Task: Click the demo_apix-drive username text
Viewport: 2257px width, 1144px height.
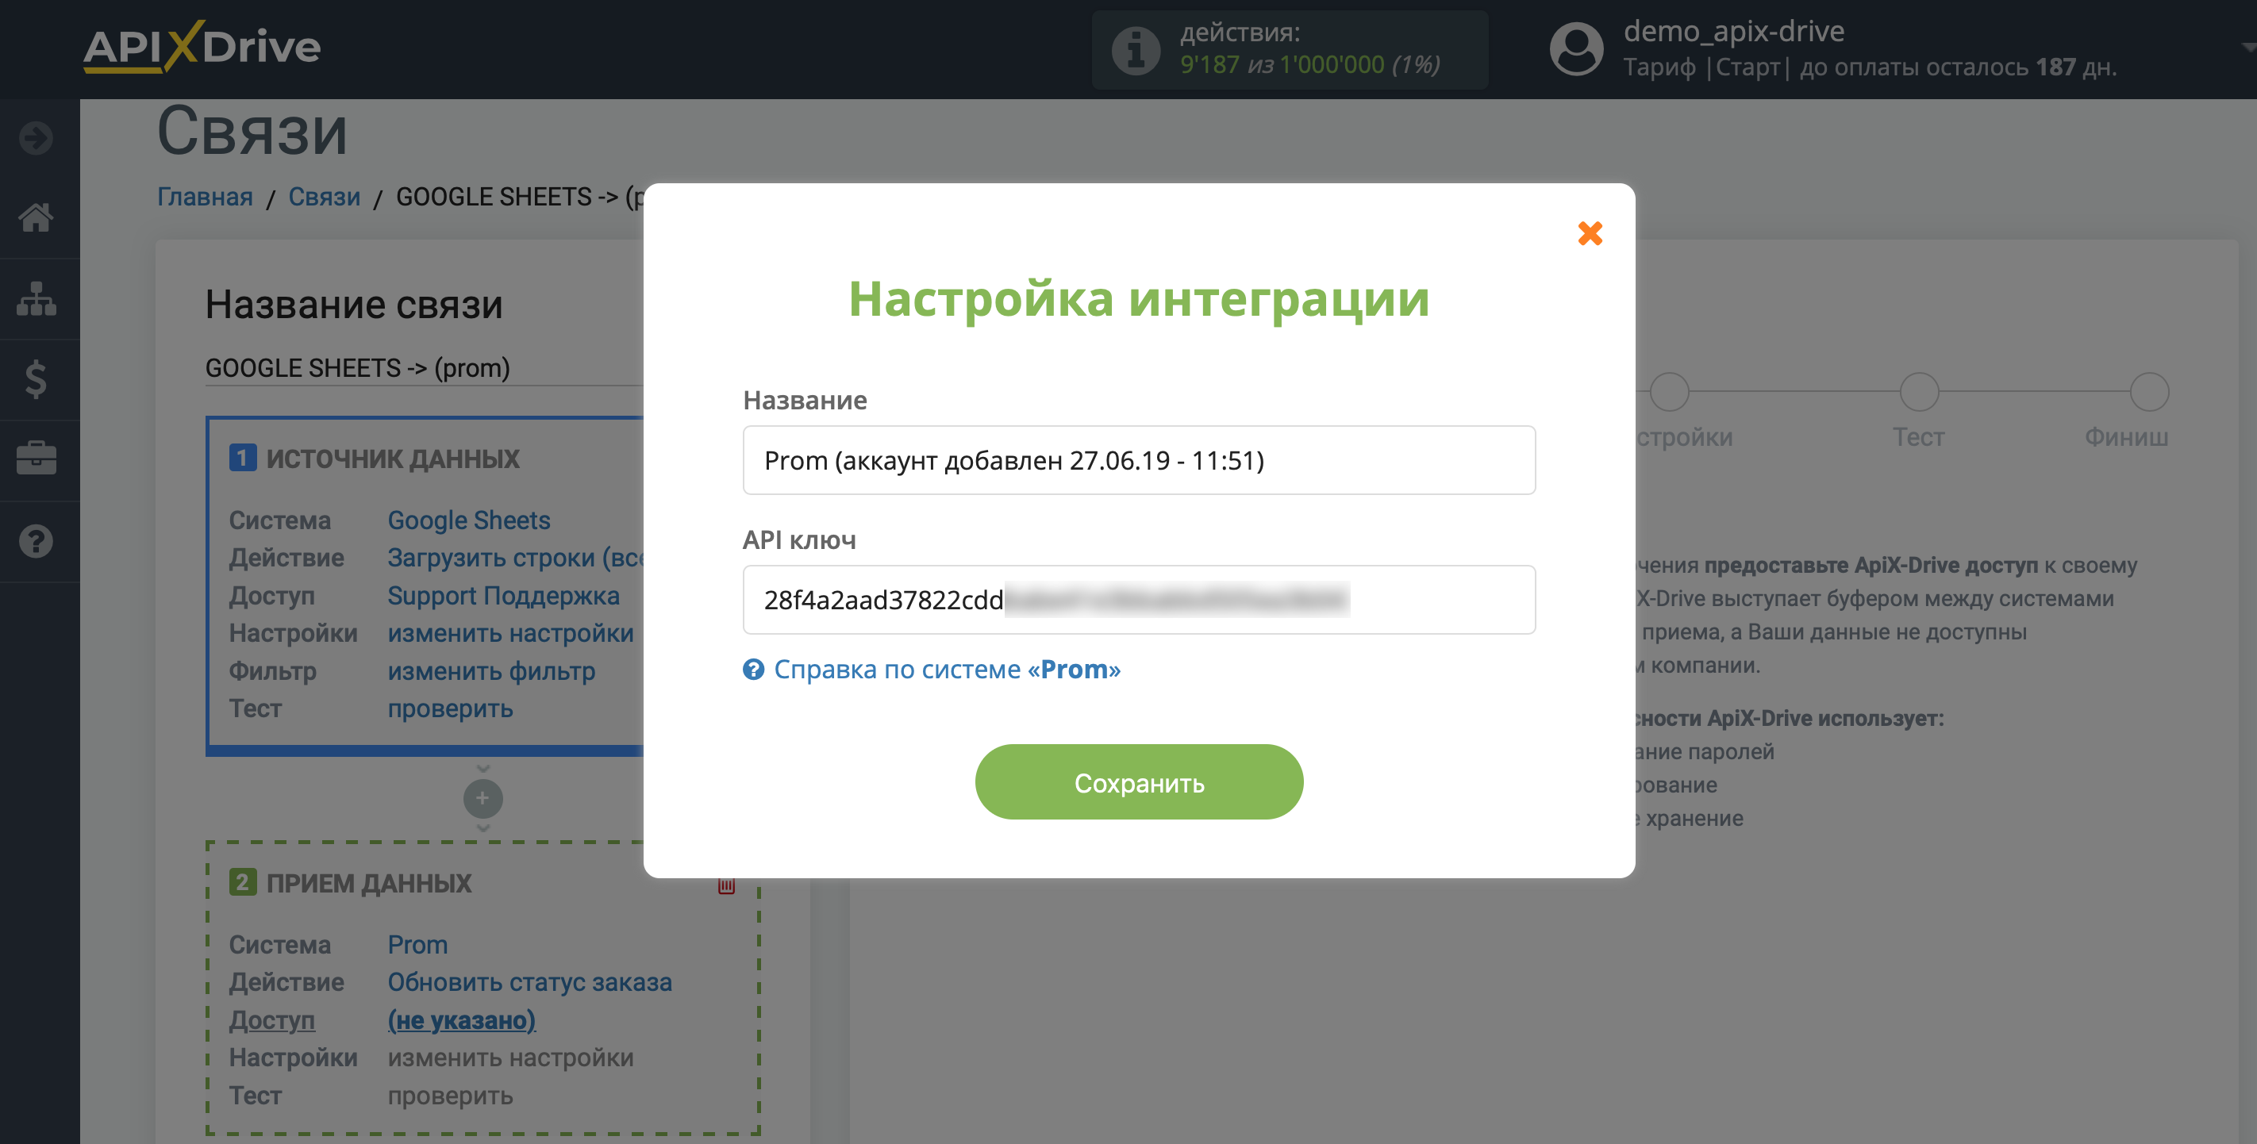Action: 1733,32
